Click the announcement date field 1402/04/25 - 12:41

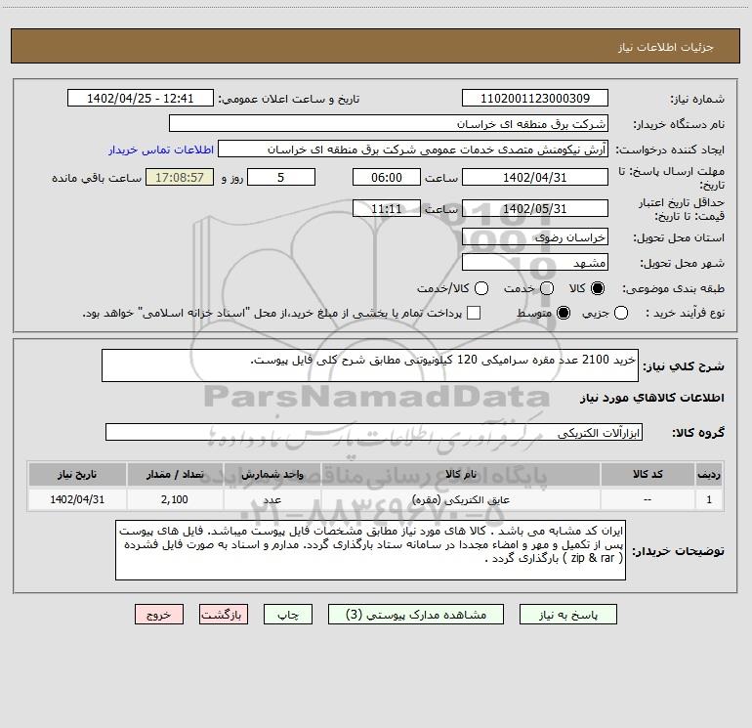coord(141,98)
